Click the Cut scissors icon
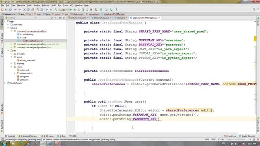The image size is (260, 146). 24,10
